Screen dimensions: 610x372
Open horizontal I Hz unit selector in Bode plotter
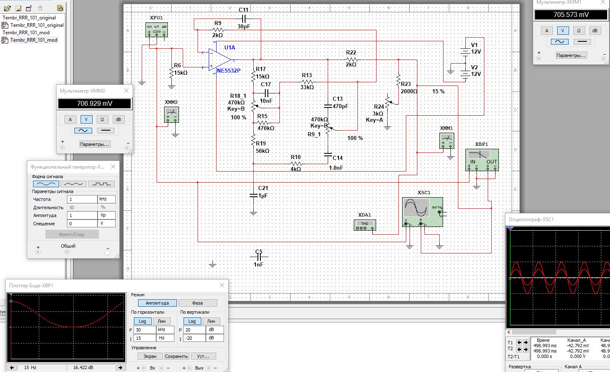(x=165, y=338)
